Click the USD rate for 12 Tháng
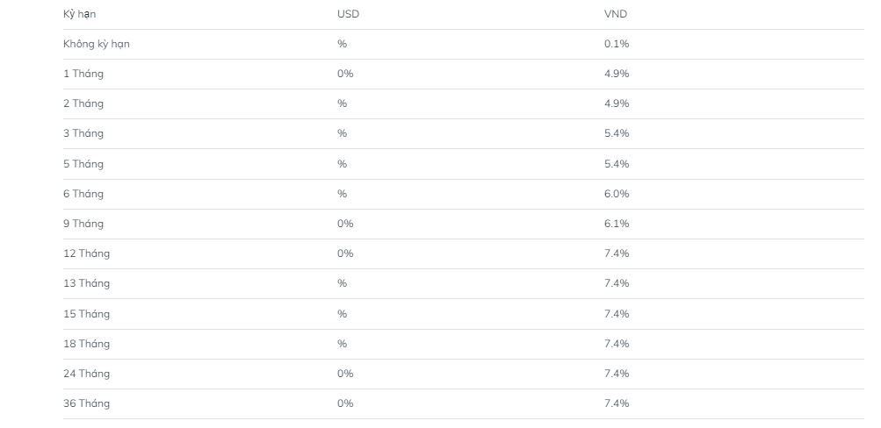This screenshot has height=428, width=881. pyautogui.click(x=345, y=253)
